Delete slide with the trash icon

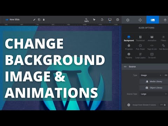coord(44,20)
